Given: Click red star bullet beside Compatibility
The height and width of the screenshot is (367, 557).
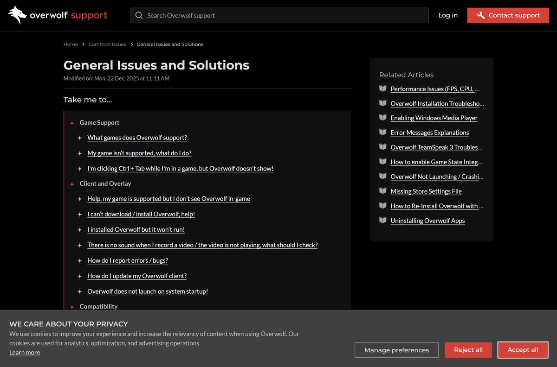Looking at the screenshot, I should pos(72,307).
